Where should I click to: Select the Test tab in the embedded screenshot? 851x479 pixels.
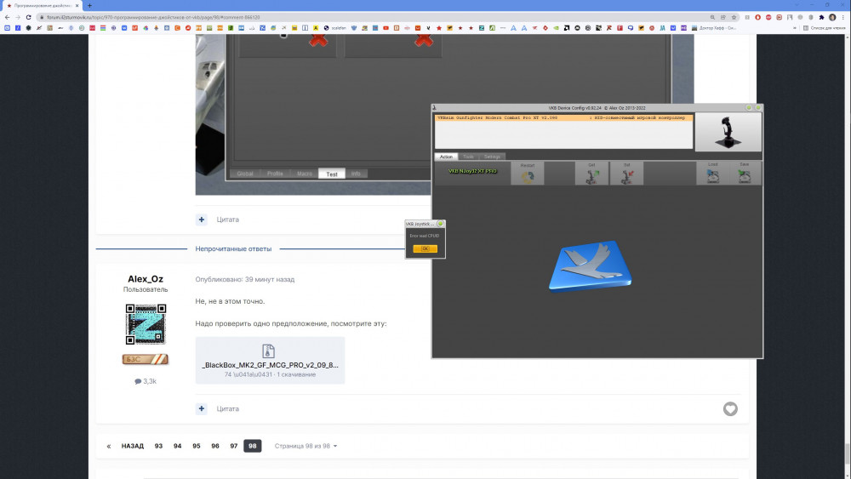click(332, 174)
